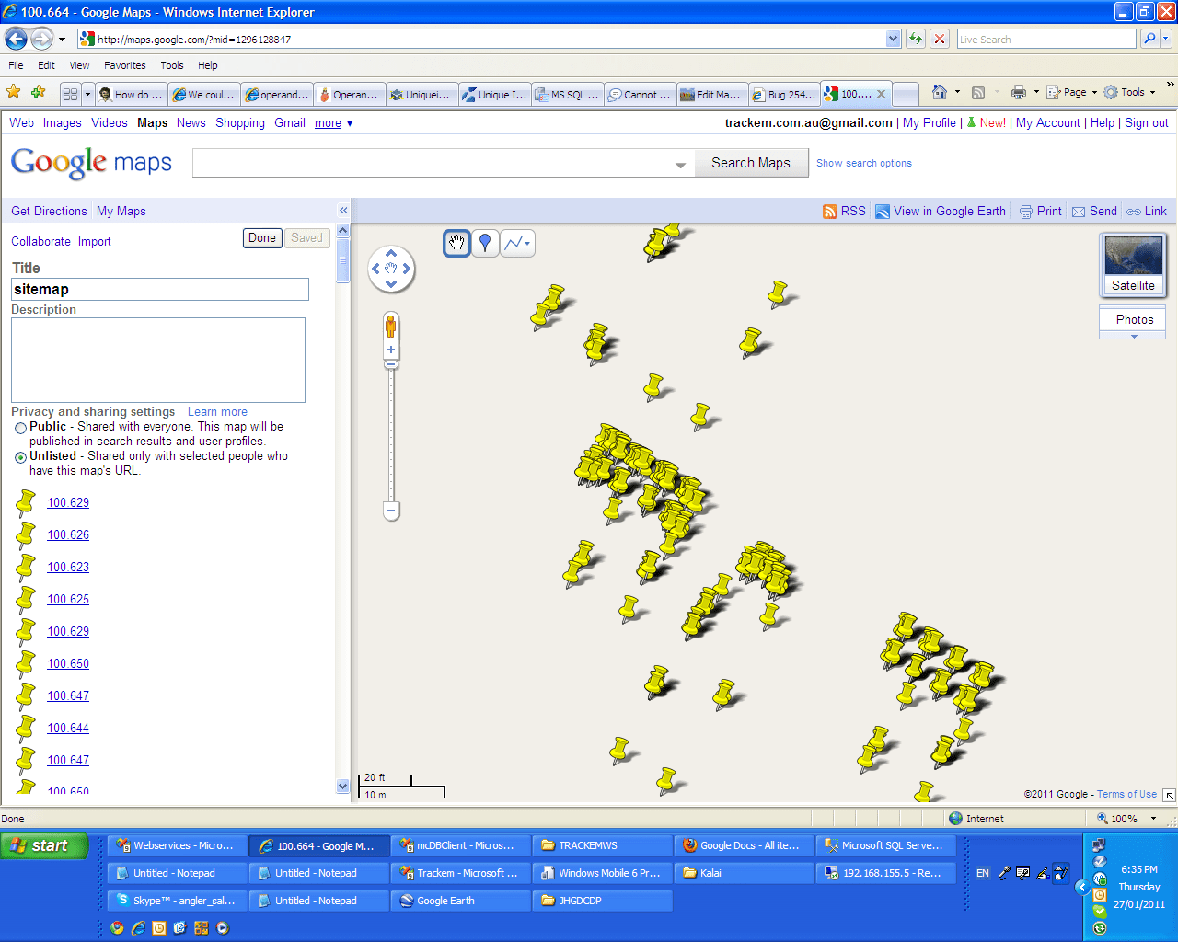This screenshot has width=1178, height=942.
Task: Click the Add to Favorites icon
Action: click(x=38, y=92)
